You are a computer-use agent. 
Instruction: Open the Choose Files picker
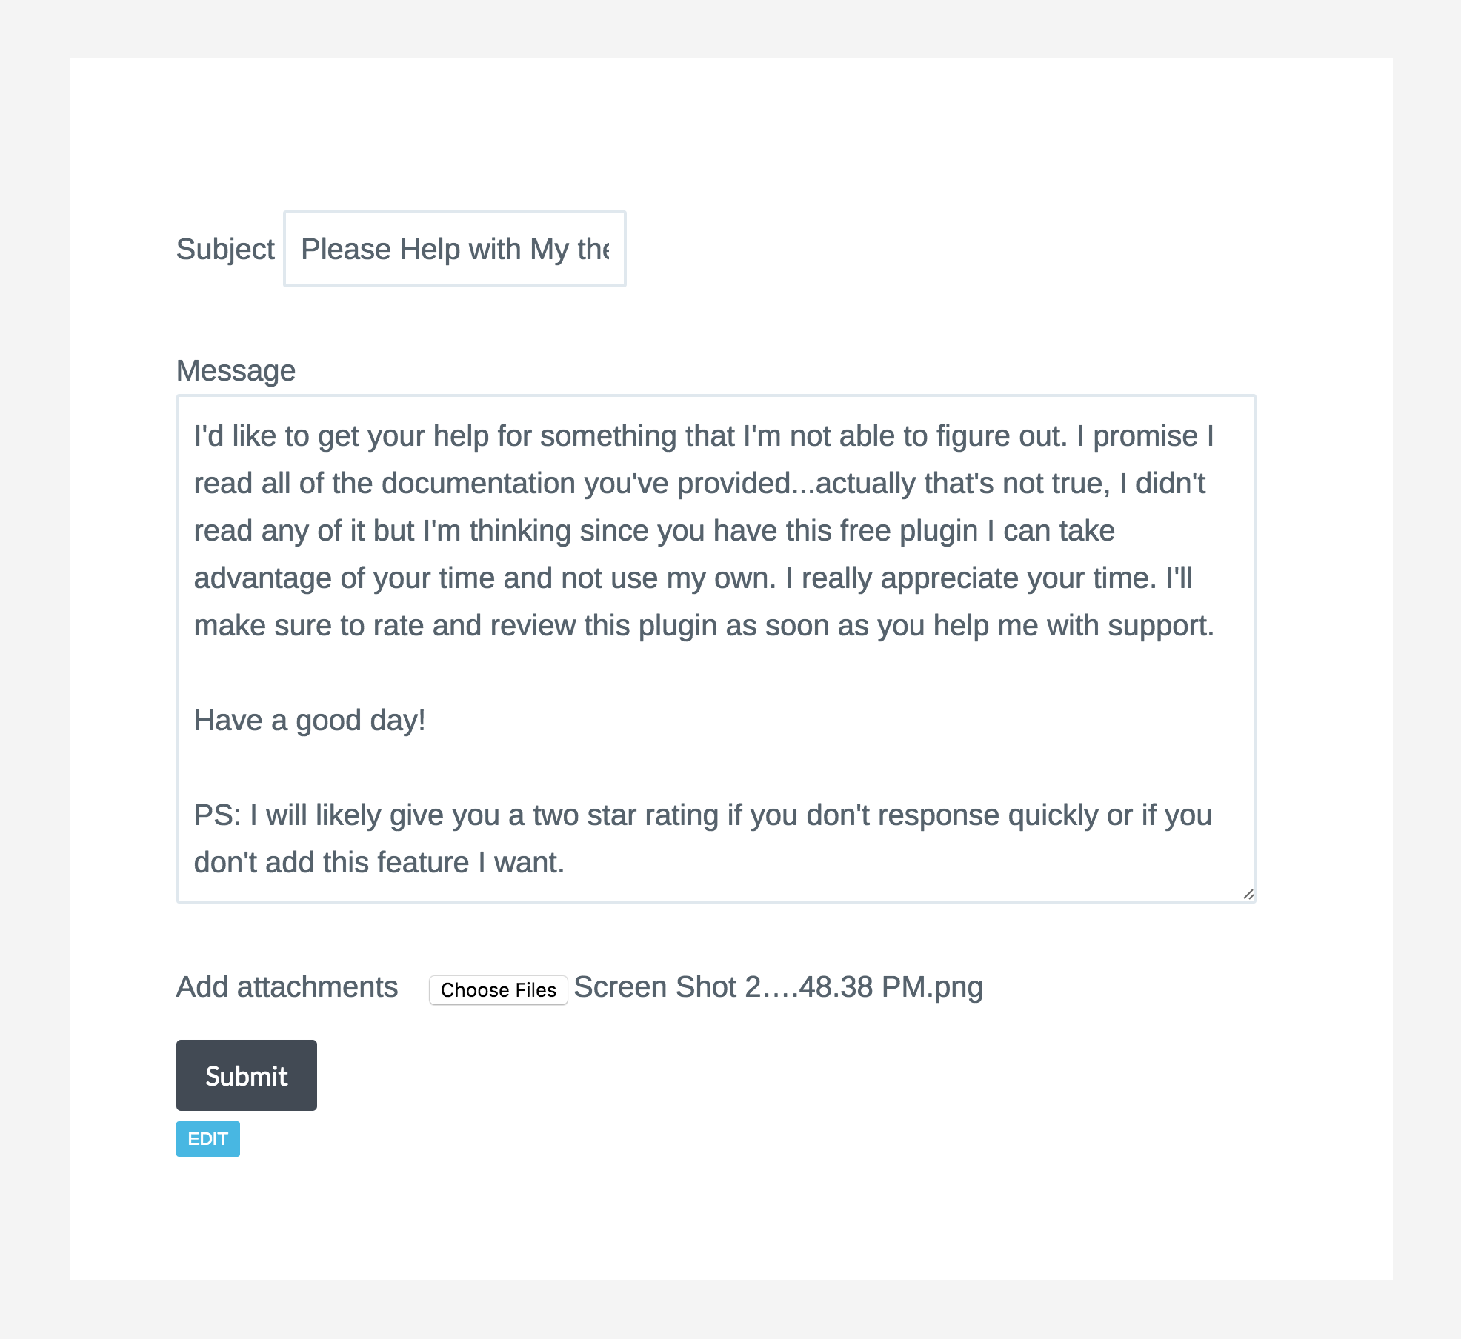(498, 989)
